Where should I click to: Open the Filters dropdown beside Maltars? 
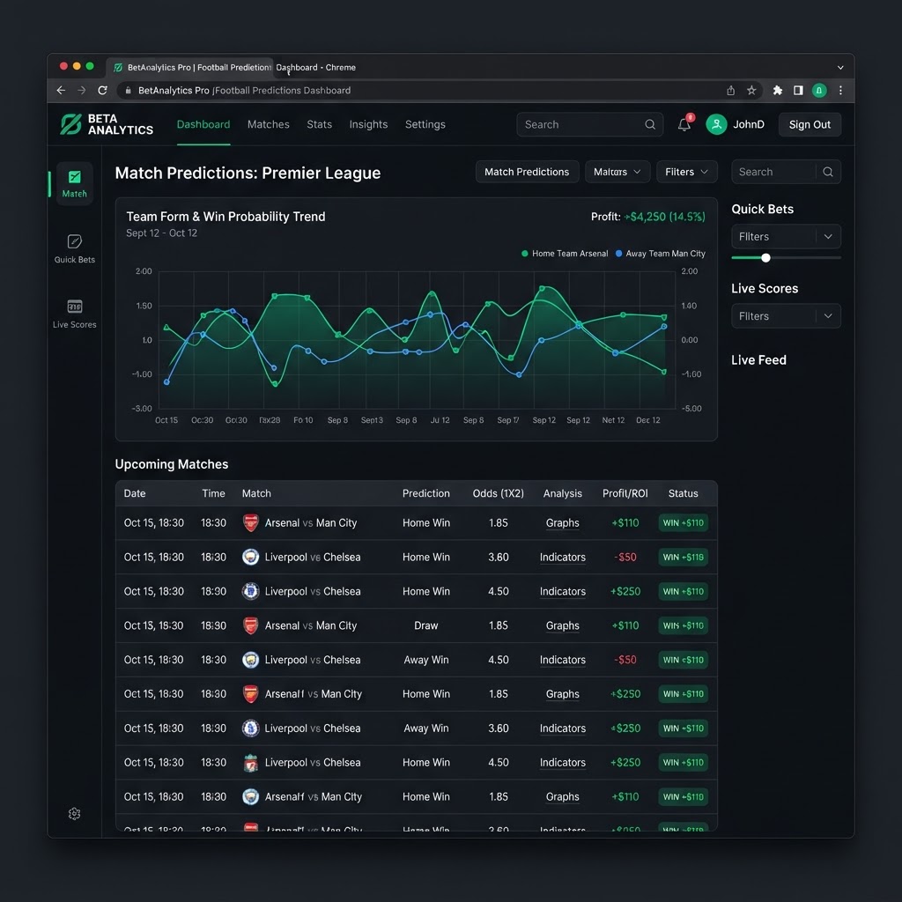click(687, 172)
